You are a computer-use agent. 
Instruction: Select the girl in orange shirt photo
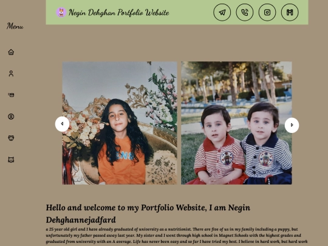[x=120, y=123]
